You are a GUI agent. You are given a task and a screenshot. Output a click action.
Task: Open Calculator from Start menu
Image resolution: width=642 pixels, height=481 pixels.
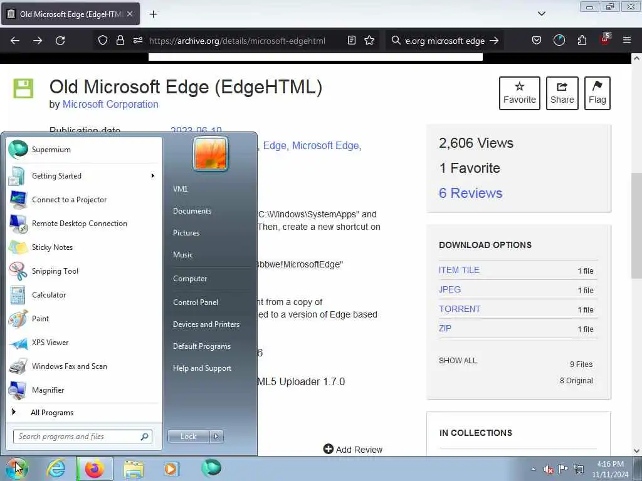[84, 295]
